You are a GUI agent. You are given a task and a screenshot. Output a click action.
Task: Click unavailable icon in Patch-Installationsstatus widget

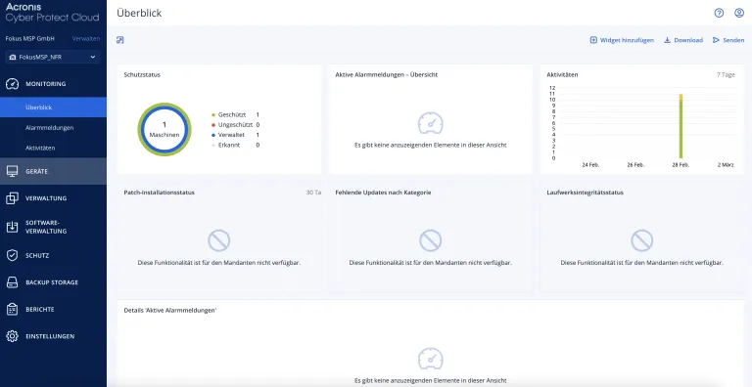click(219, 240)
